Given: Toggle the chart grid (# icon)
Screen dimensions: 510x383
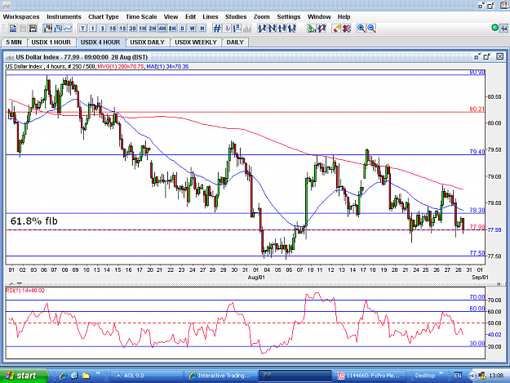Looking at the screenshot, I should point(216,29).
